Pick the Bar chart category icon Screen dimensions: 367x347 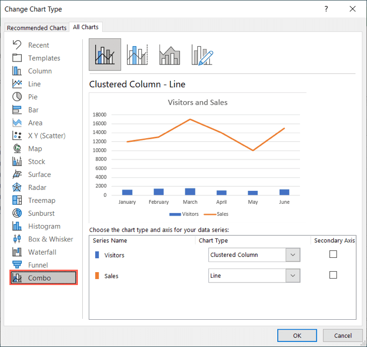[17, 110]
